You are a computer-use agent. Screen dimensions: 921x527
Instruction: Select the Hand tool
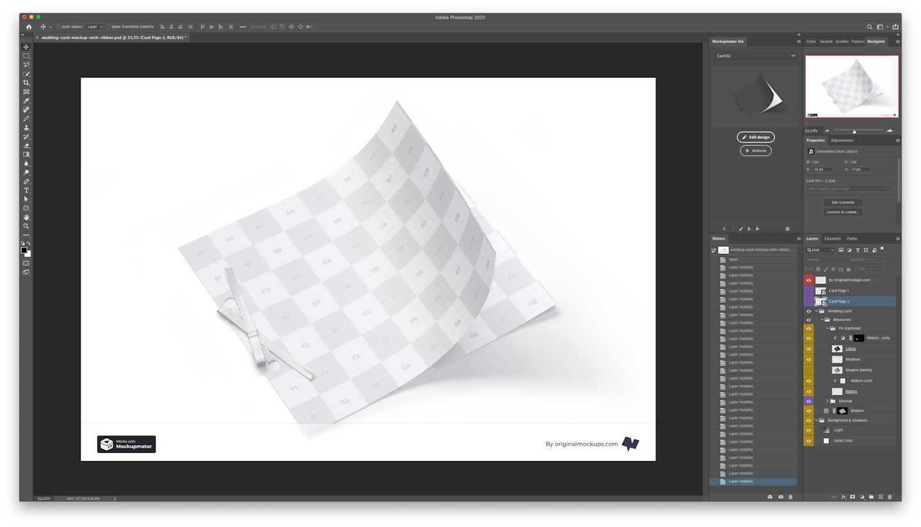click(x=26, y=217)
